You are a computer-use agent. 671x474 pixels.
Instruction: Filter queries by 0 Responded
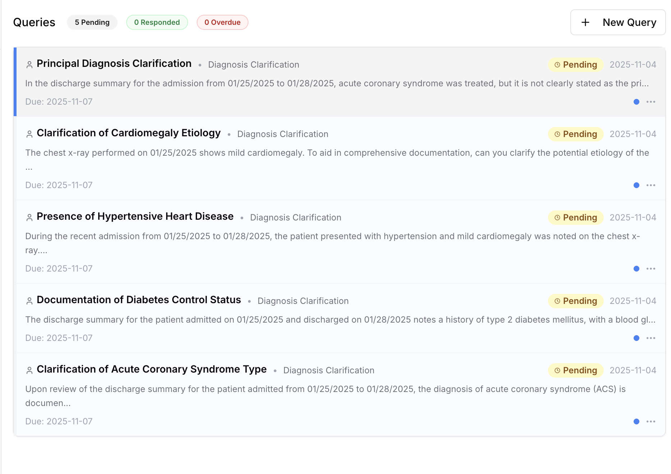tap(157, 22)
